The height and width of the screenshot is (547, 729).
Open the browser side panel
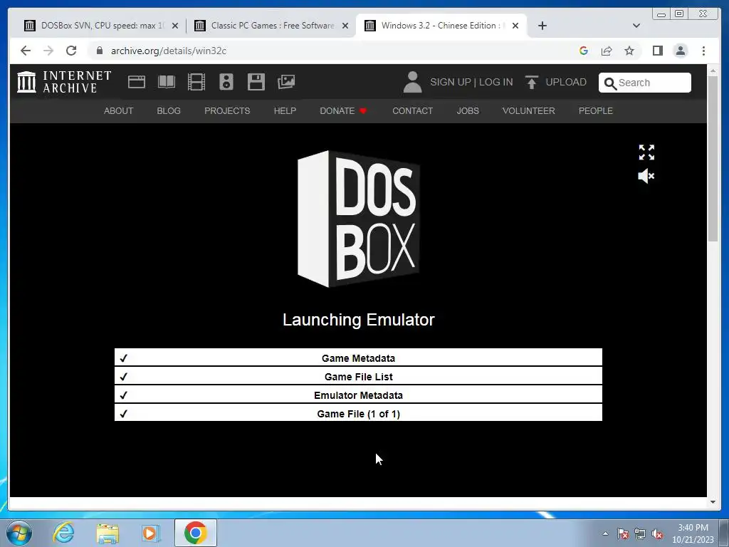(x=657, y=51)
